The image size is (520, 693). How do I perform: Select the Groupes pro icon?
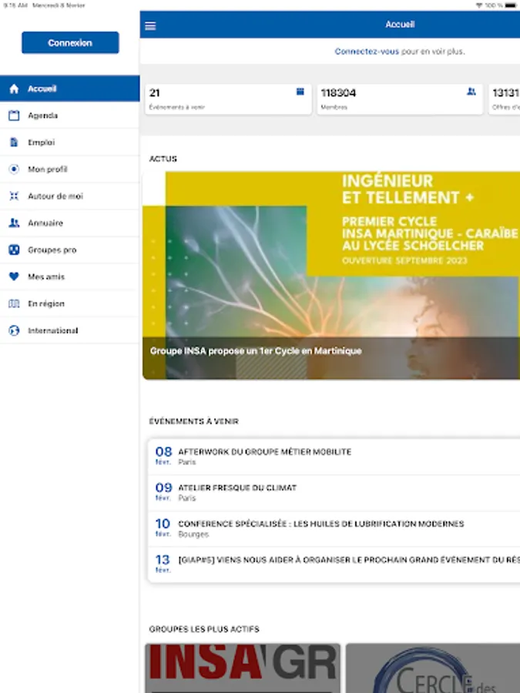click(x=14, y=249)
